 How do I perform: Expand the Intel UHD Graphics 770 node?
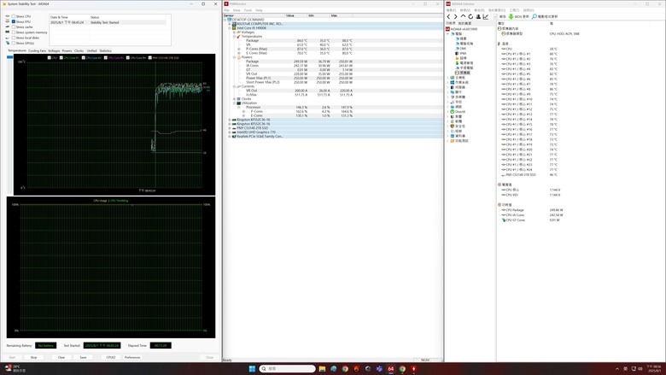tap(230, 132)
